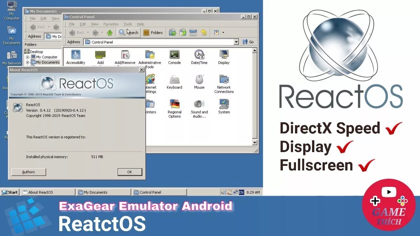
Task: Toggle the Folders sidebar pane
Action: 153,32
